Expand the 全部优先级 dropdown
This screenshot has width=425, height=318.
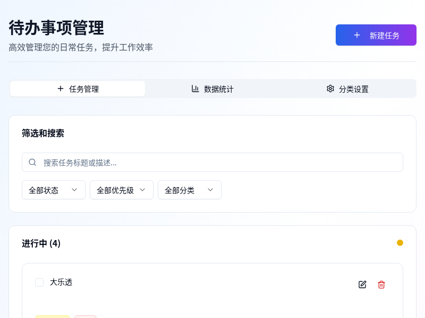point(121,190)
